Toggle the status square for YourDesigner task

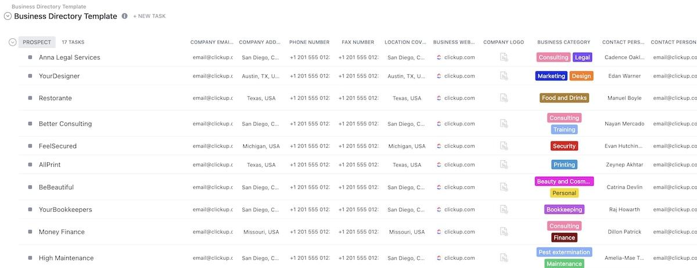click(30, 76)
